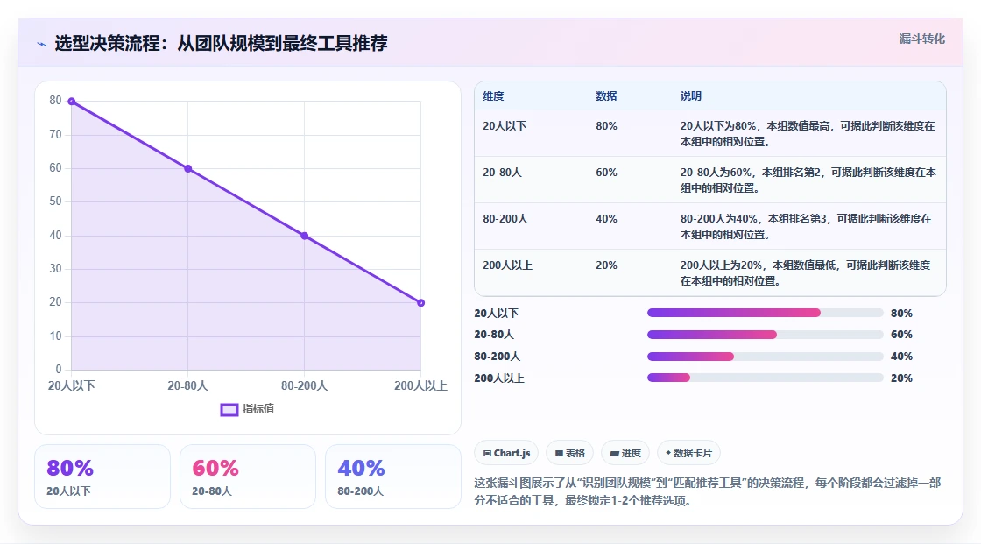Select the chart data point at 40
Image resolution: width=981 pixels, height=544 pixels.
click(304, 236)
